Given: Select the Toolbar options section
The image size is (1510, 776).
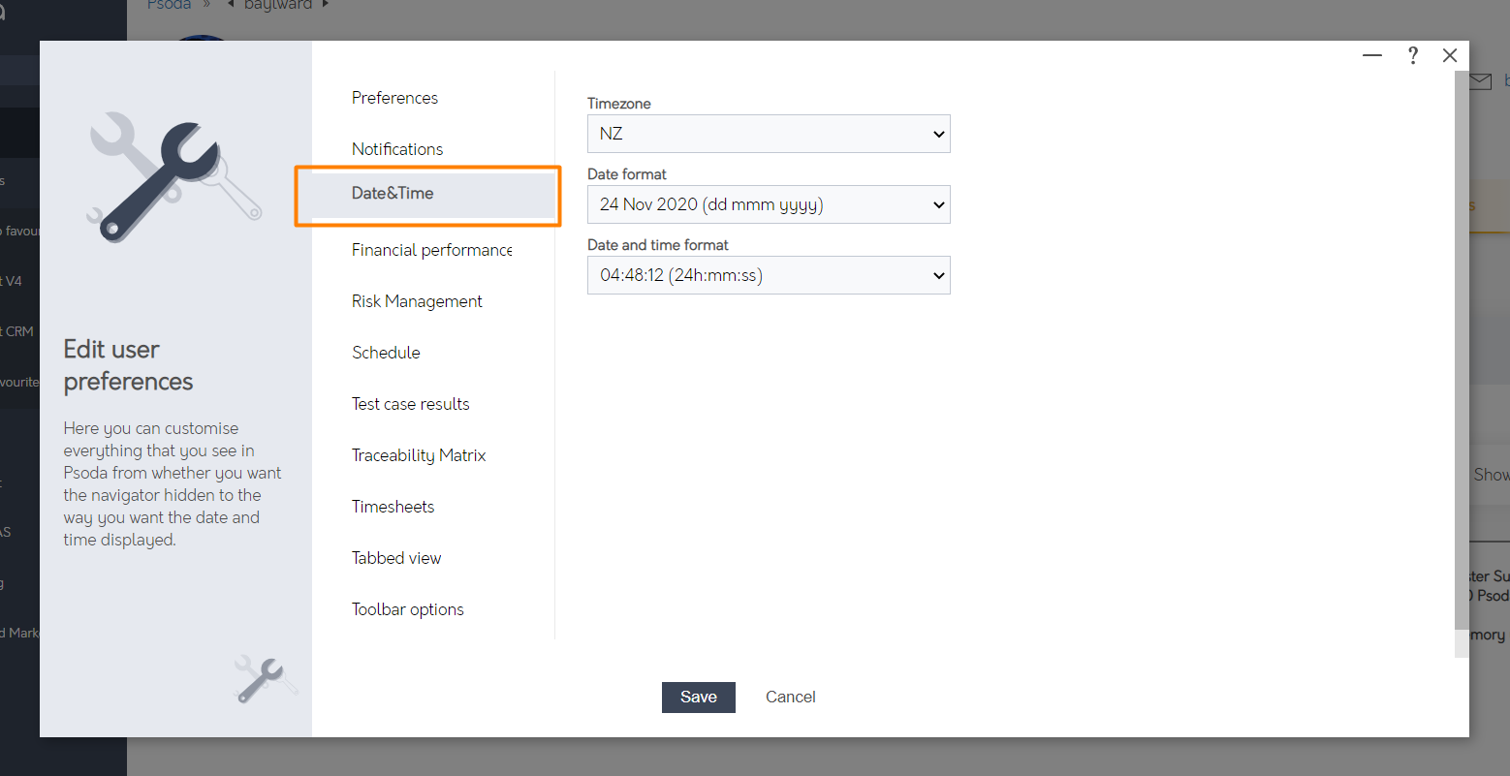Looking at the screenshot, I should (407, 608).
